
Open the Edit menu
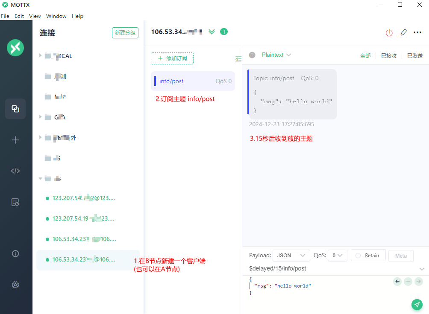coord(19,16)
